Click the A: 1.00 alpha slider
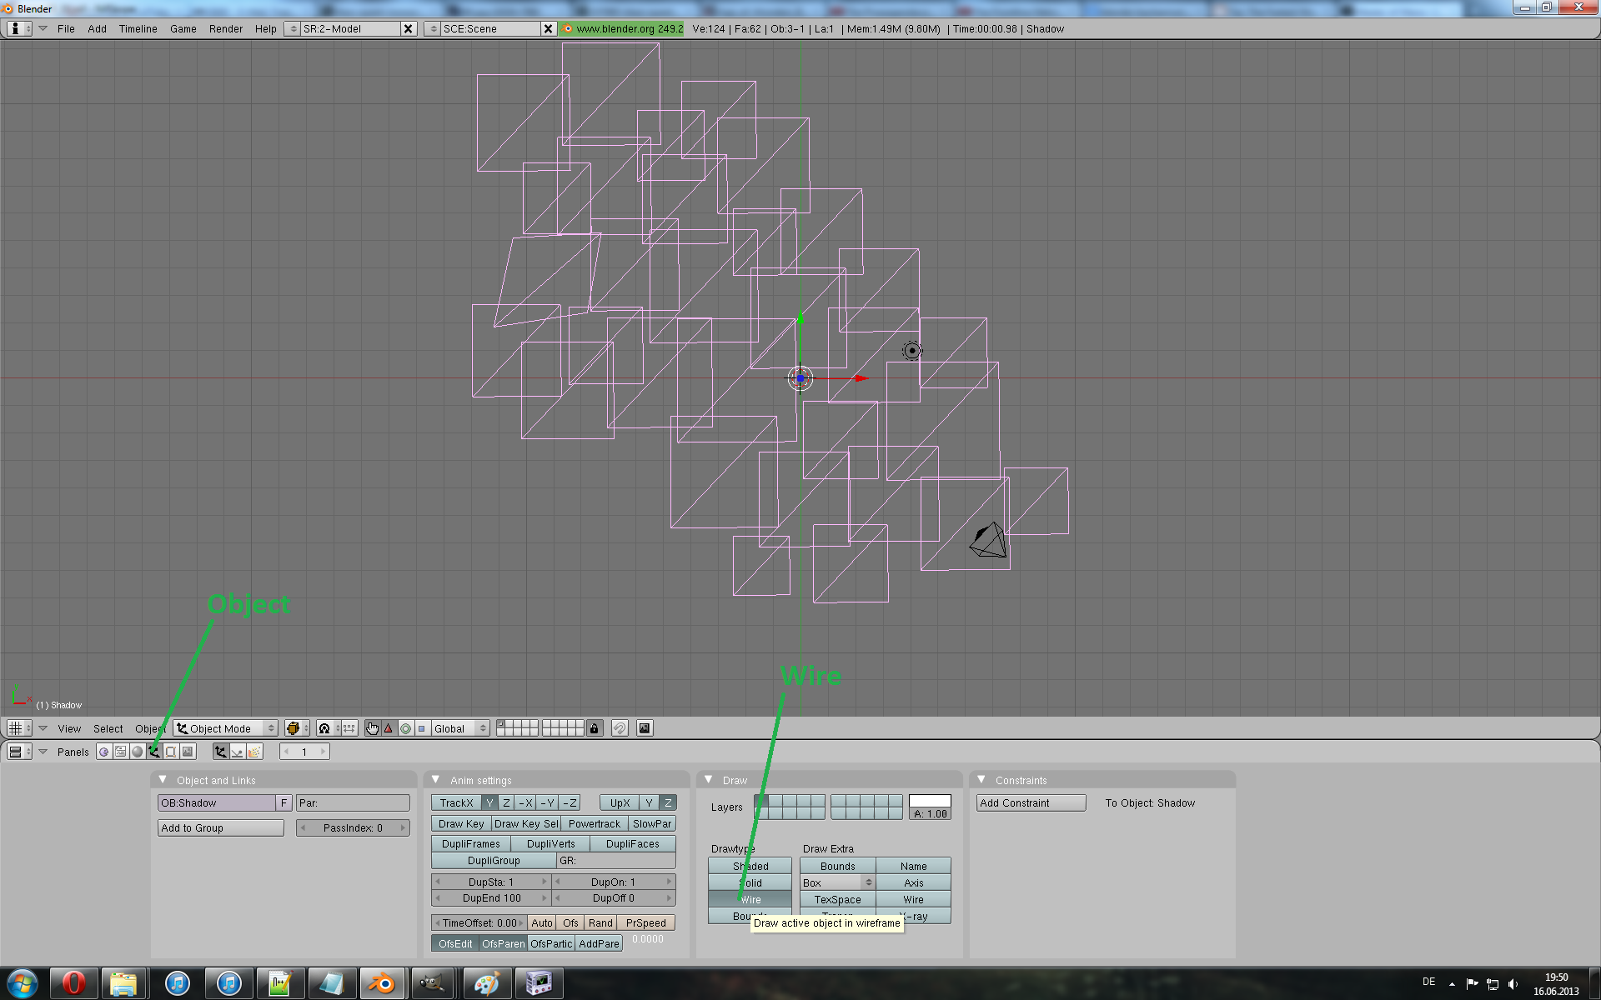 click(x=930, y=814)
